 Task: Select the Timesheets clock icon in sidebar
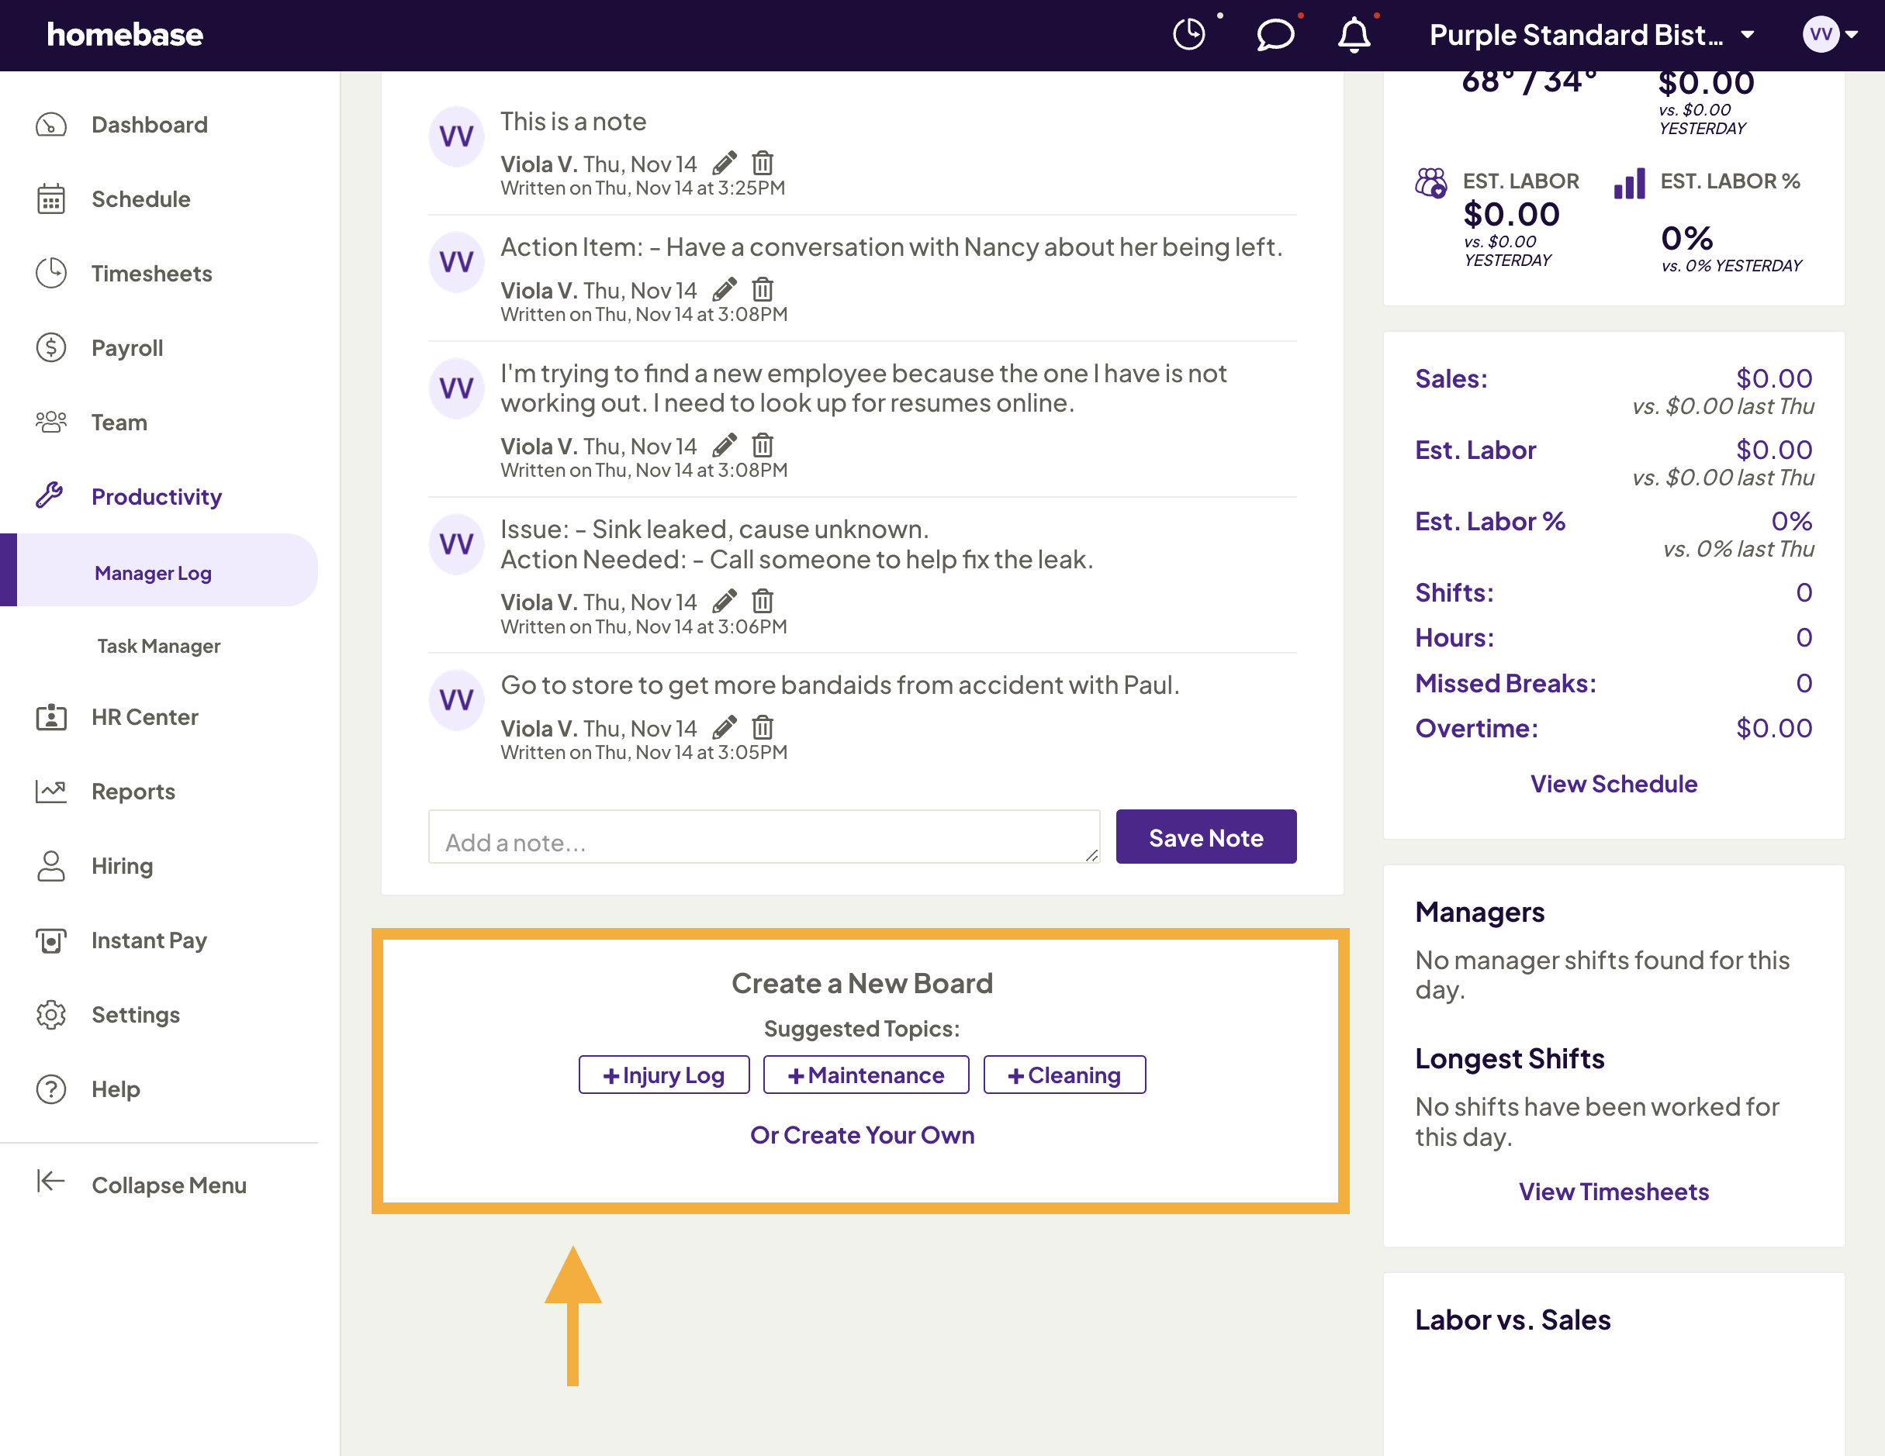51,273
